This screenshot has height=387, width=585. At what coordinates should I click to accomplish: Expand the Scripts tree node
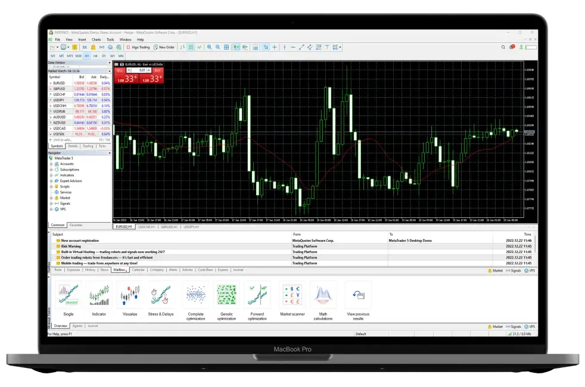point(51,186)
